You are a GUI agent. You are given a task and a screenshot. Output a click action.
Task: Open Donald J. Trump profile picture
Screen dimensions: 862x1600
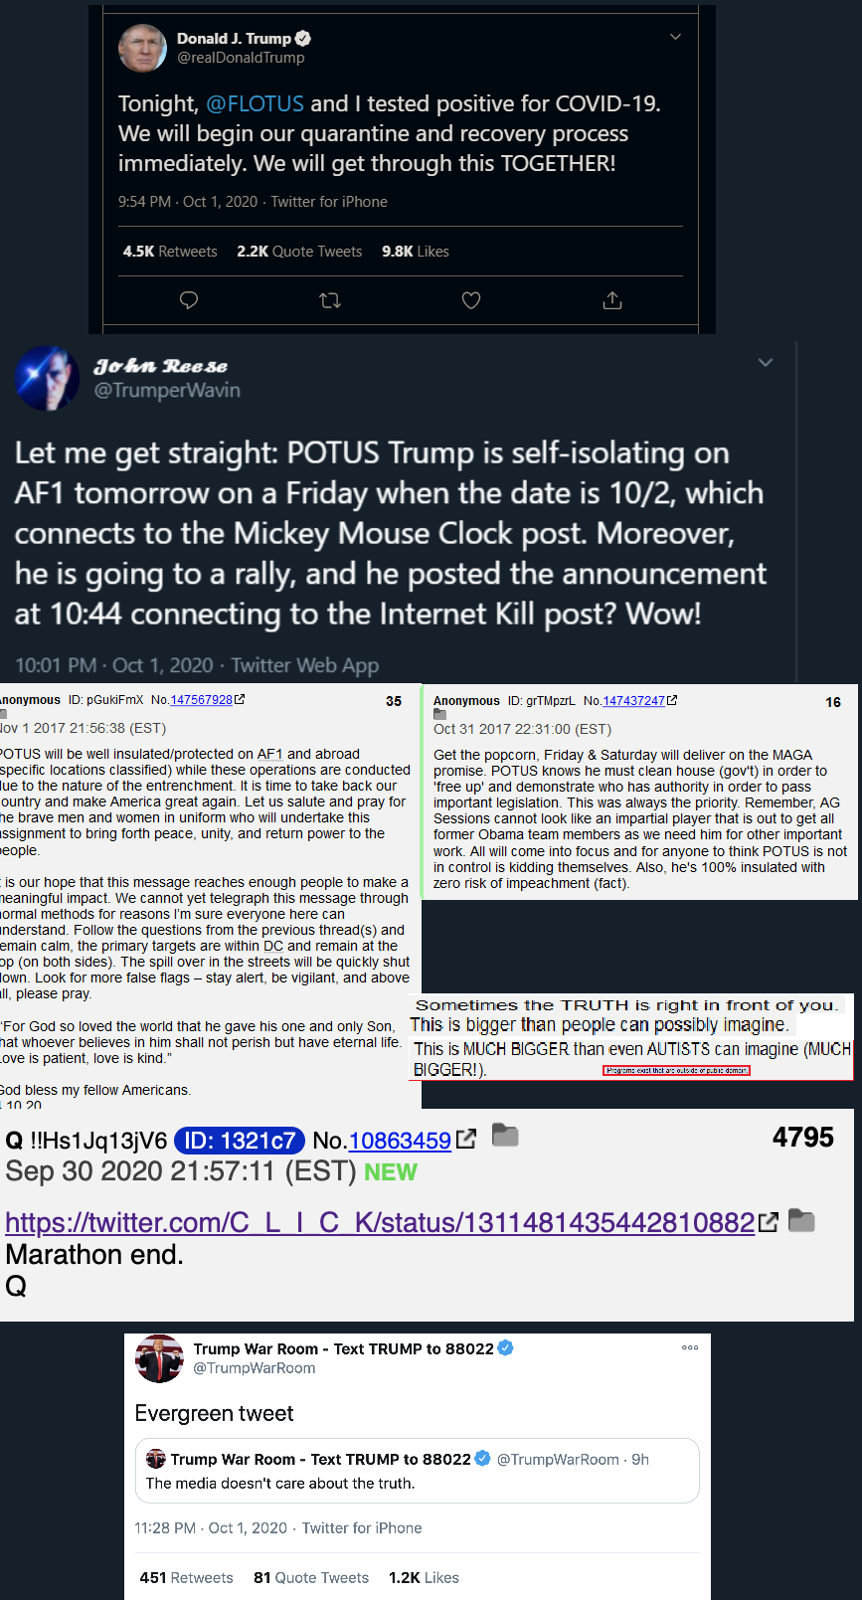tap(142, 48)
